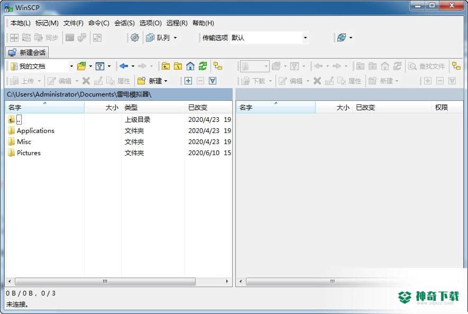468x314 pixels.
Task: Select files with the local plus icon
Action: click(x=188, y=81)
